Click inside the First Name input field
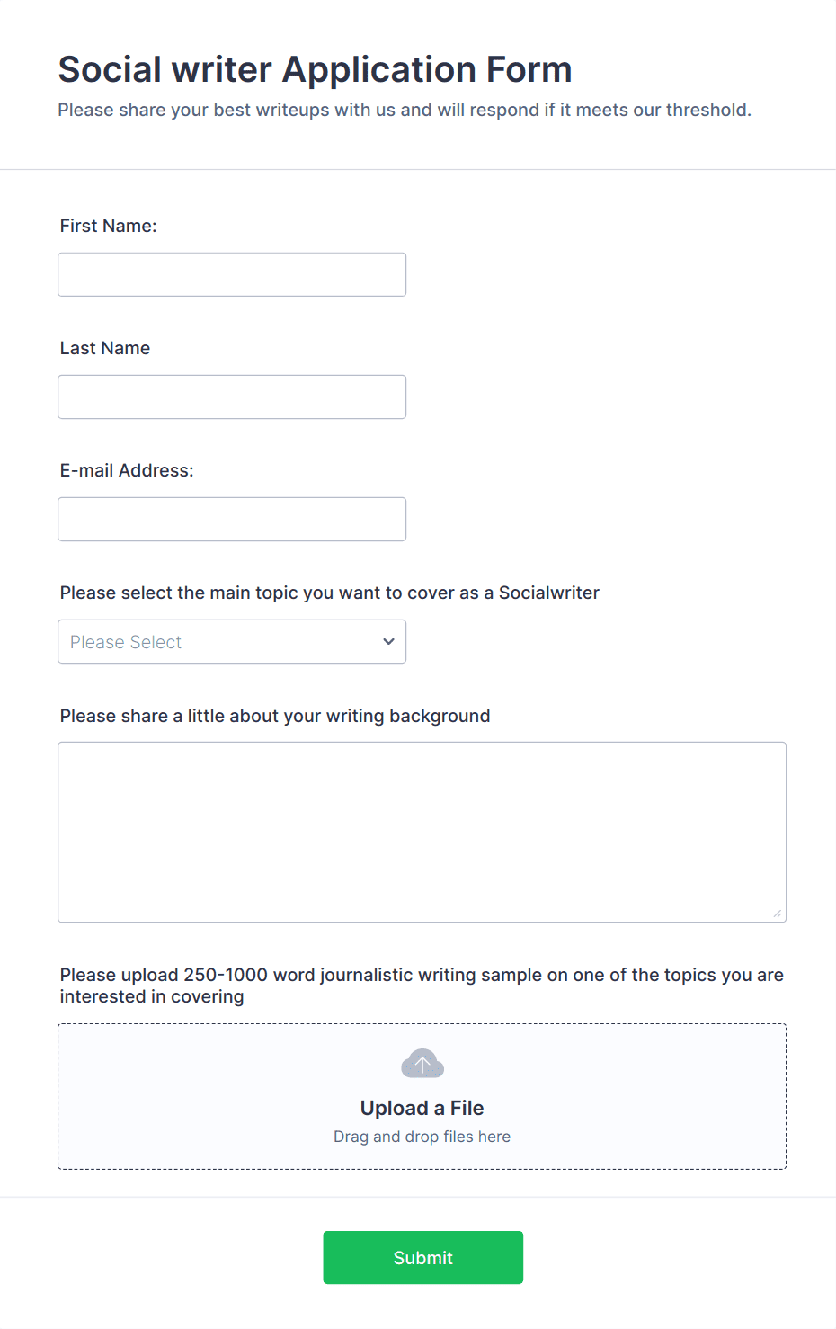The image size is (836, 1329). 232,274
